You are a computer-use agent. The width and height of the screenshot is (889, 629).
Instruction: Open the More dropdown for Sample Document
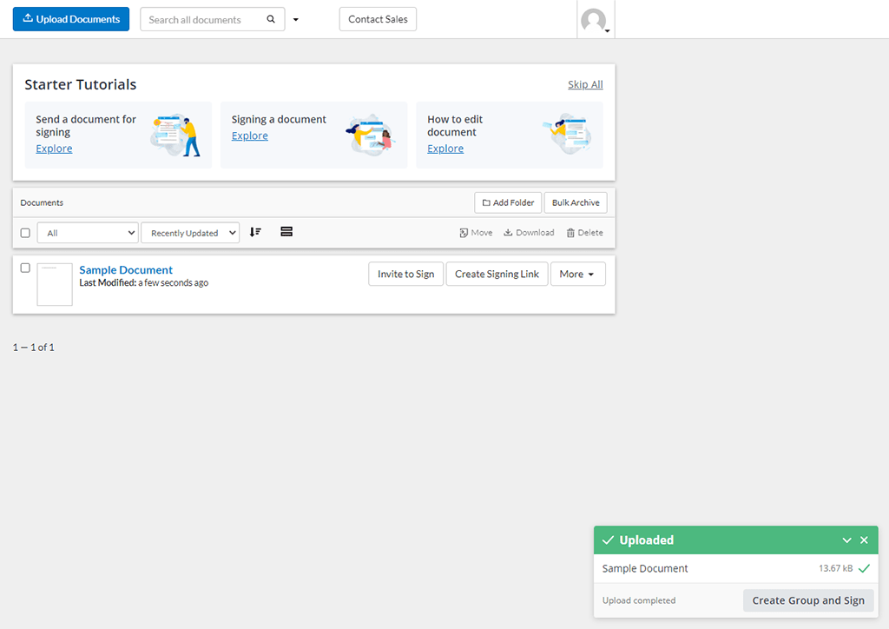click(x=577, y=274)
